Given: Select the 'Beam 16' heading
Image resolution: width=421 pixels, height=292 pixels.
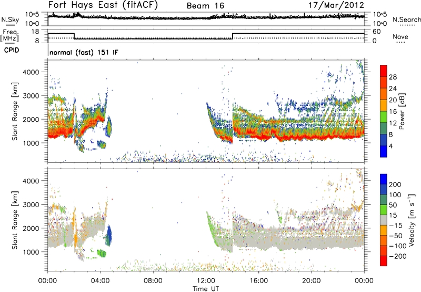Looking at the screenshot, I should coord(205,6).
